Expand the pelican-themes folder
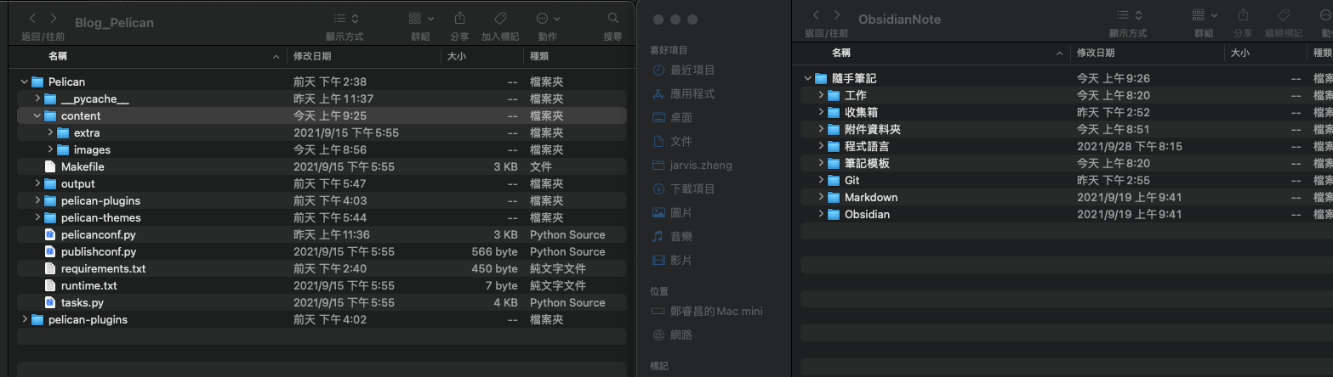 (37, 218)
